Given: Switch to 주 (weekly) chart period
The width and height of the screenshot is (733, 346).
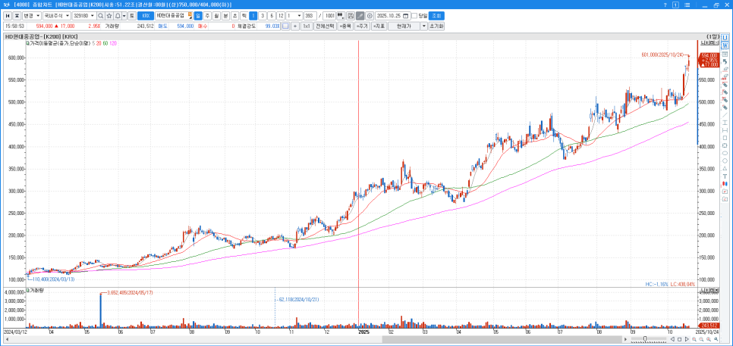Looking at the screenshot, I should 207,15.
